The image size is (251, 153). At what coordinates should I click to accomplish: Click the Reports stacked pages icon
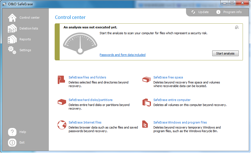[12, 39]
